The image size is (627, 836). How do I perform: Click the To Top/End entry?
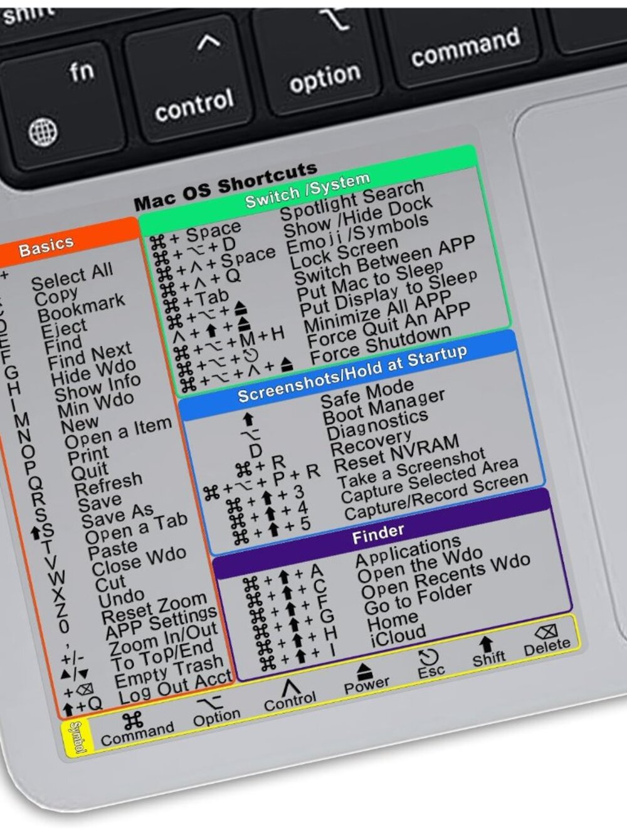163,656
